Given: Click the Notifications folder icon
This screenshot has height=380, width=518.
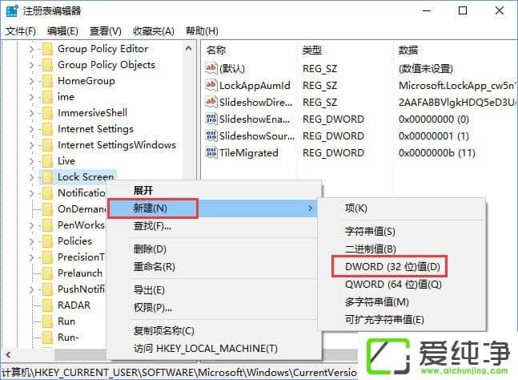Looking at the screenshot, I should coord(47,193).
